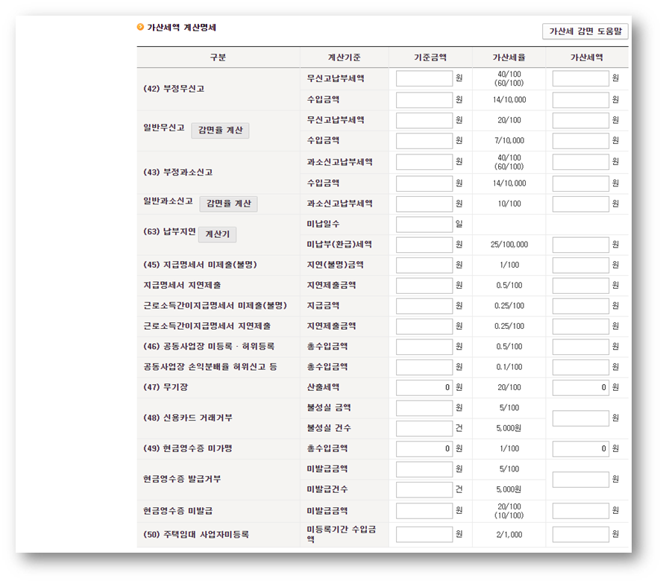Focus 가산세액 field for 지급명세서 지연제출 0.5/100
This screenshot has width=663, height=584.
point(580,286)
